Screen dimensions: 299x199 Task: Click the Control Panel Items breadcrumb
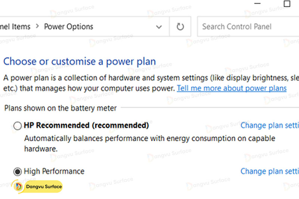(x=15, y=27)
